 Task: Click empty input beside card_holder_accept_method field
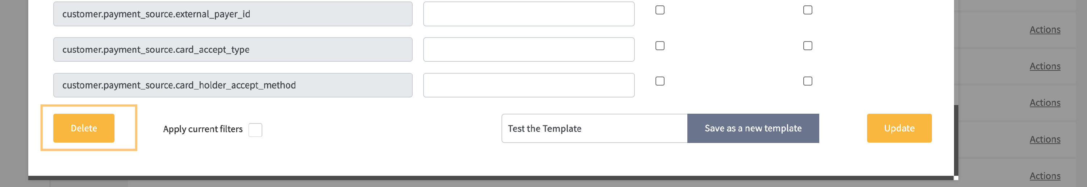(x=529, y=85)
